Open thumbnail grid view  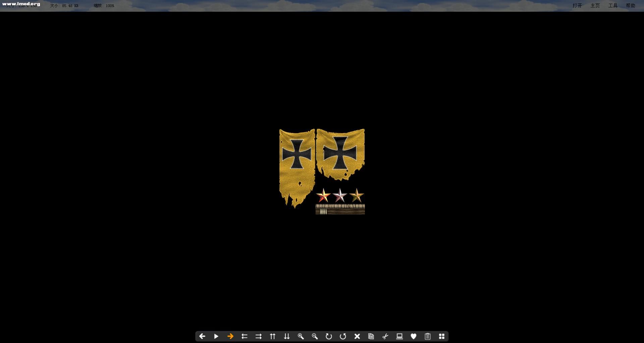coord(441,336)
